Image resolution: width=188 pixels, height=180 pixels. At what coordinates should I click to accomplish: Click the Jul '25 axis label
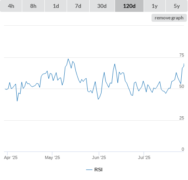tap(144, 157)
